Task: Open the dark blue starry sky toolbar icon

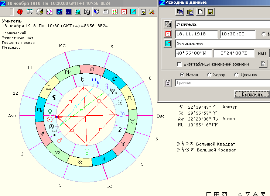Action: click(69, 12)
